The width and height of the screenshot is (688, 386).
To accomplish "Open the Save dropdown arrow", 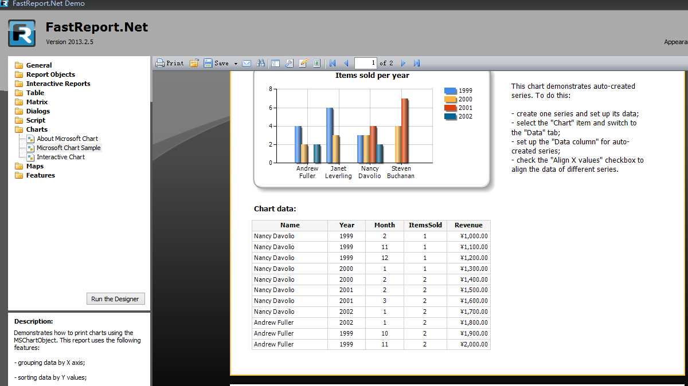I will coord(236,64).
